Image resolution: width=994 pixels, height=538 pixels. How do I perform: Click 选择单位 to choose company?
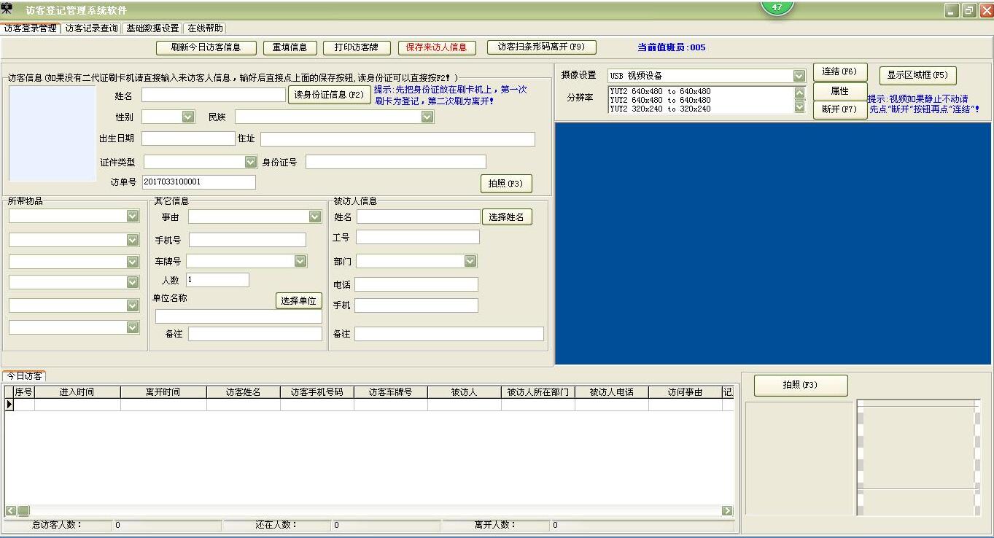298,300
